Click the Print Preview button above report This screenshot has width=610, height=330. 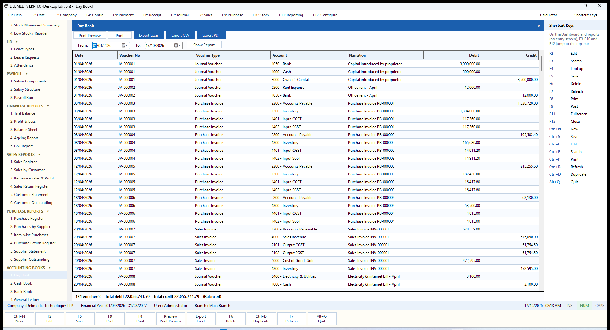tap(89, 35)
